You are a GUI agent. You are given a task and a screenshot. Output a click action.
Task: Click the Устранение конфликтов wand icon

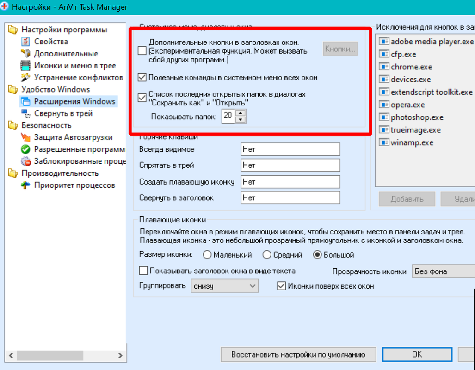pyautogui.click(x=25, y=77)
